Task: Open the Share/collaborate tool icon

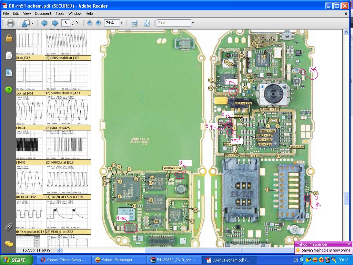Action: click(26, 23)
